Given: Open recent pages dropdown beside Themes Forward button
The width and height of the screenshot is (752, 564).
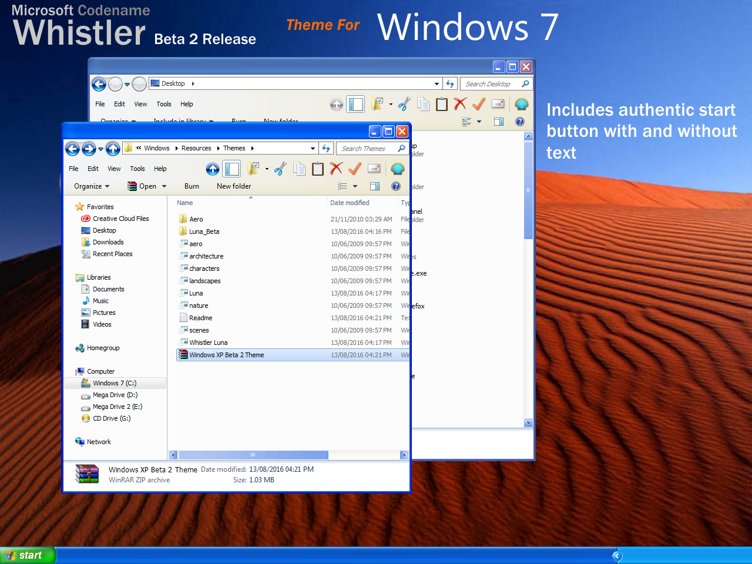Looking at the screenshot, I should pyautogui.click(x=100, y=149).
